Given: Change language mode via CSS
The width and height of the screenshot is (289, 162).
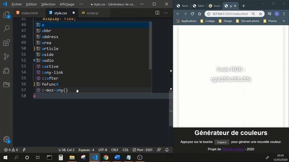Looking at the screenshot, I should (126, 150).
